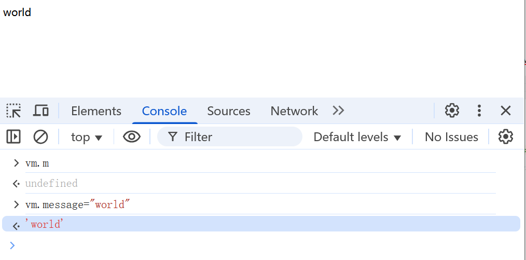Screen dimensions: 526x260
Task: Click the No Issues button
Action: (x=451, y=137)
